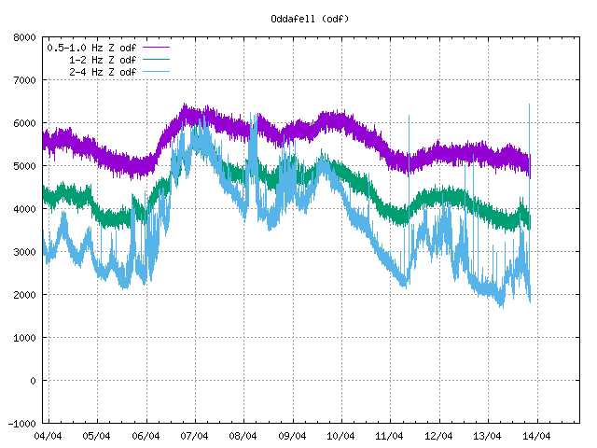The width and height of the screenshot is (597, 448).
Task: Click the 07/04 date on x-axis
Action: [195, 435]
